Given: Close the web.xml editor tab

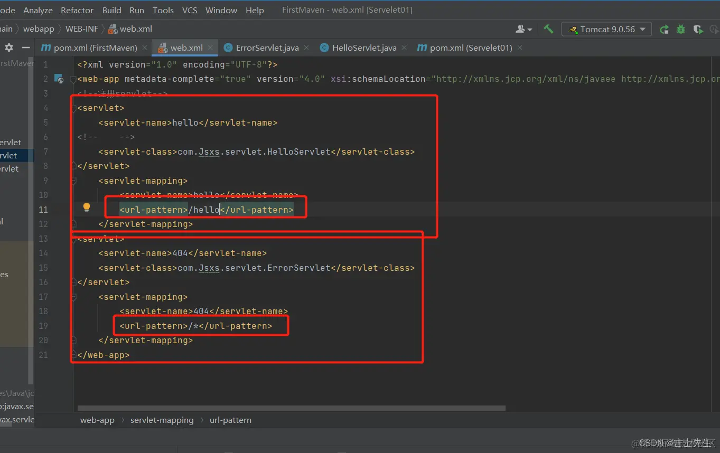Looking at the screenshot, I should click(210, 48).
